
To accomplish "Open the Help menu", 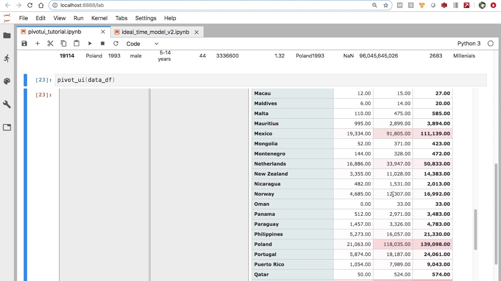I will point(170,18).
